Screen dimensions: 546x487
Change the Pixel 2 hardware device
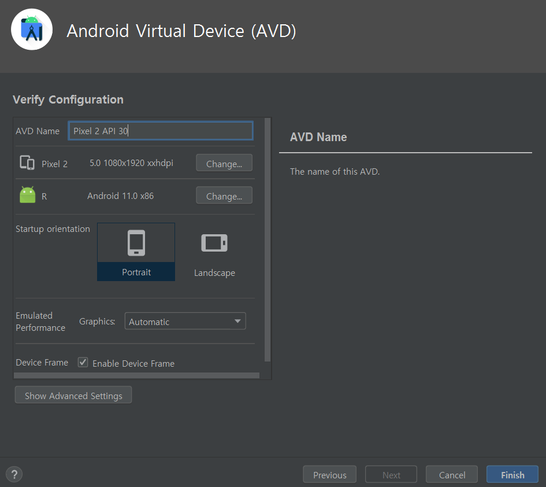click(x=224, y=163)
